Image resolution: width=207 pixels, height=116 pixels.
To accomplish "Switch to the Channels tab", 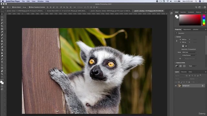I will (x=184, y=72).
